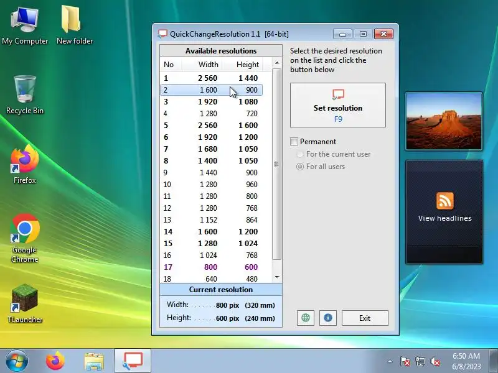This screenshot has width=498, height=373.
Task: Select resolution row 13, 1 152 x 864
Action: tap(211, 220)
